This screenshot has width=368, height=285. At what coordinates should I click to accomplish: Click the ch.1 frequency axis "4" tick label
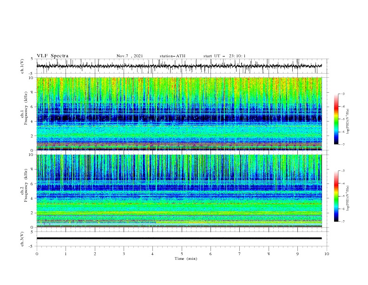(x=33, y=122)
